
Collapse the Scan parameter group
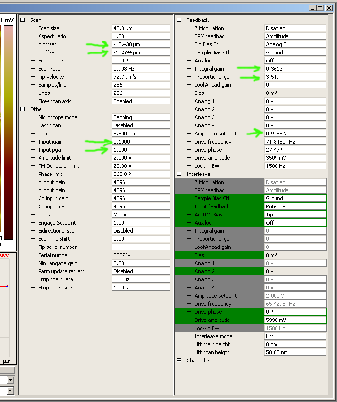pos(23,20)
